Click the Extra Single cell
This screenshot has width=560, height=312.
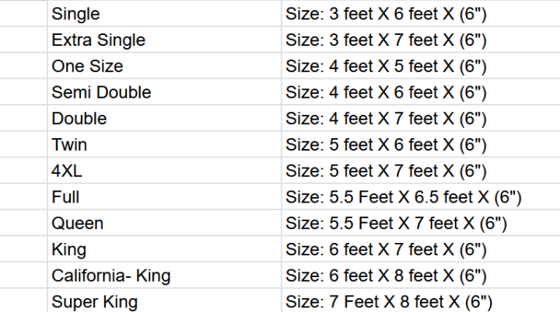pos(164,40)
